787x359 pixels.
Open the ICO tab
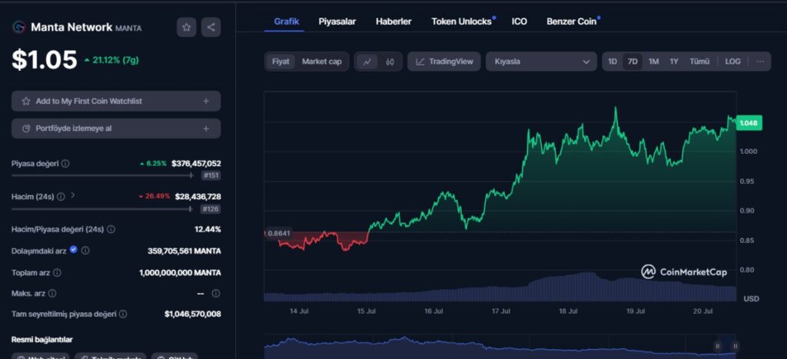point(520,22)
